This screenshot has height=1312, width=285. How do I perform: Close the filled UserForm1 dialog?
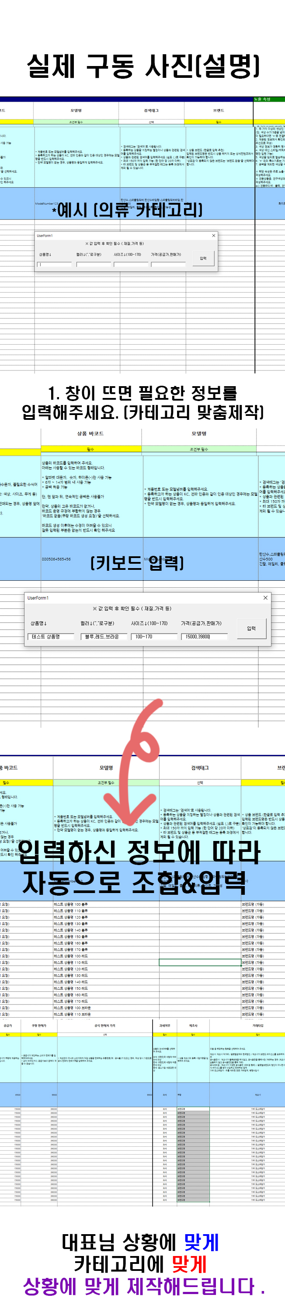265,597
